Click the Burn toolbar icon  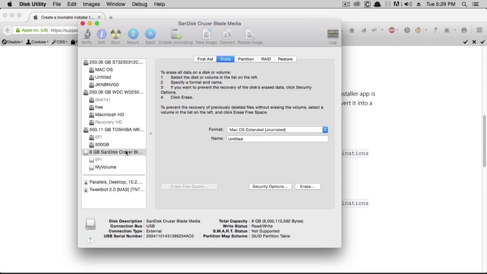pyautogui.click(x=116, y=34)
